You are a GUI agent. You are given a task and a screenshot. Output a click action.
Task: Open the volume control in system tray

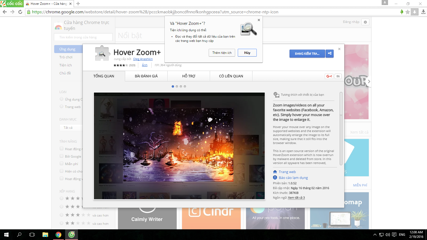coord(388,235)
